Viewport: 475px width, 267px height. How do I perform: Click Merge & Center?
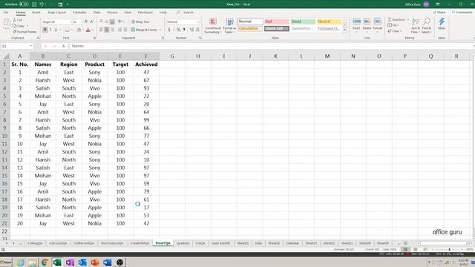click(144, 30)
